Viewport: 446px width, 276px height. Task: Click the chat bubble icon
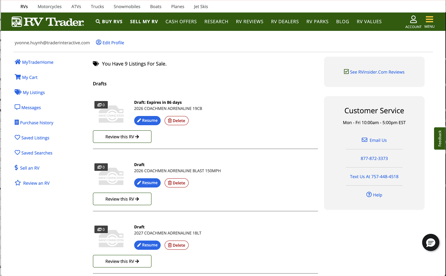click(x=430, y=242)
